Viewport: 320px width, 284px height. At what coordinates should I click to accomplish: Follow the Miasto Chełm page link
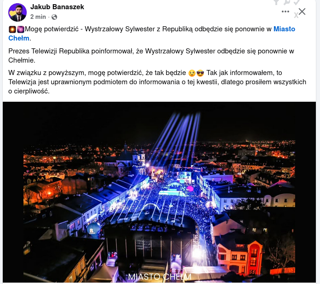(x=151, y=34)
